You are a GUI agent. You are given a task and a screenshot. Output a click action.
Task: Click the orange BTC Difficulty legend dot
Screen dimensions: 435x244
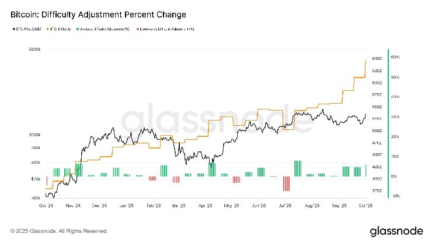pos(48,28)
